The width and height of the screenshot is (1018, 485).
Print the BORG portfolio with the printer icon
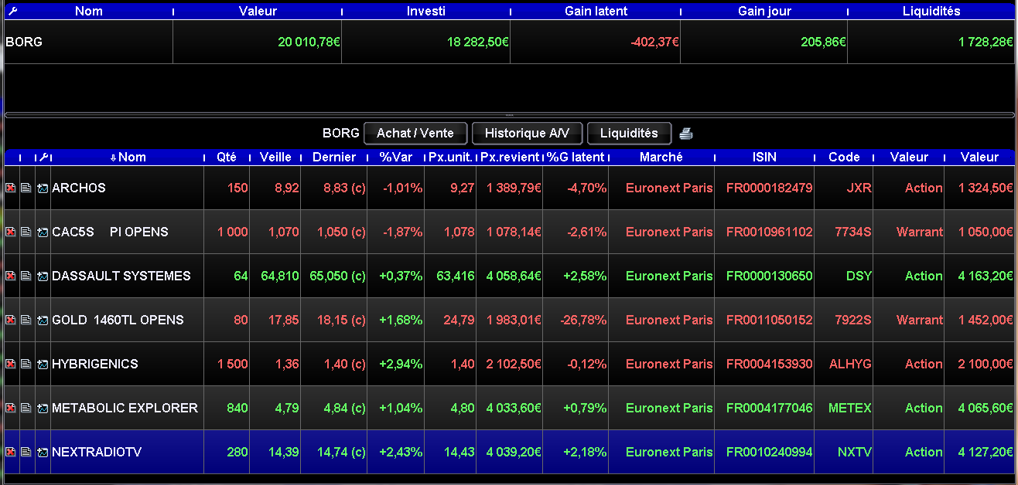(x=686, y=134)
